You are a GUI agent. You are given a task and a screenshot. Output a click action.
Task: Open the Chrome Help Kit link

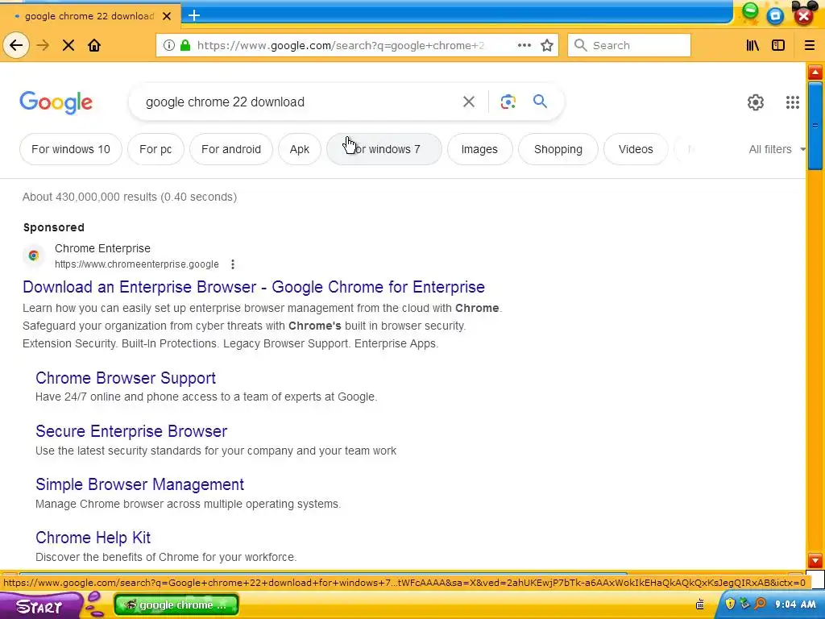pyautogui.click(x=93, y=538)
